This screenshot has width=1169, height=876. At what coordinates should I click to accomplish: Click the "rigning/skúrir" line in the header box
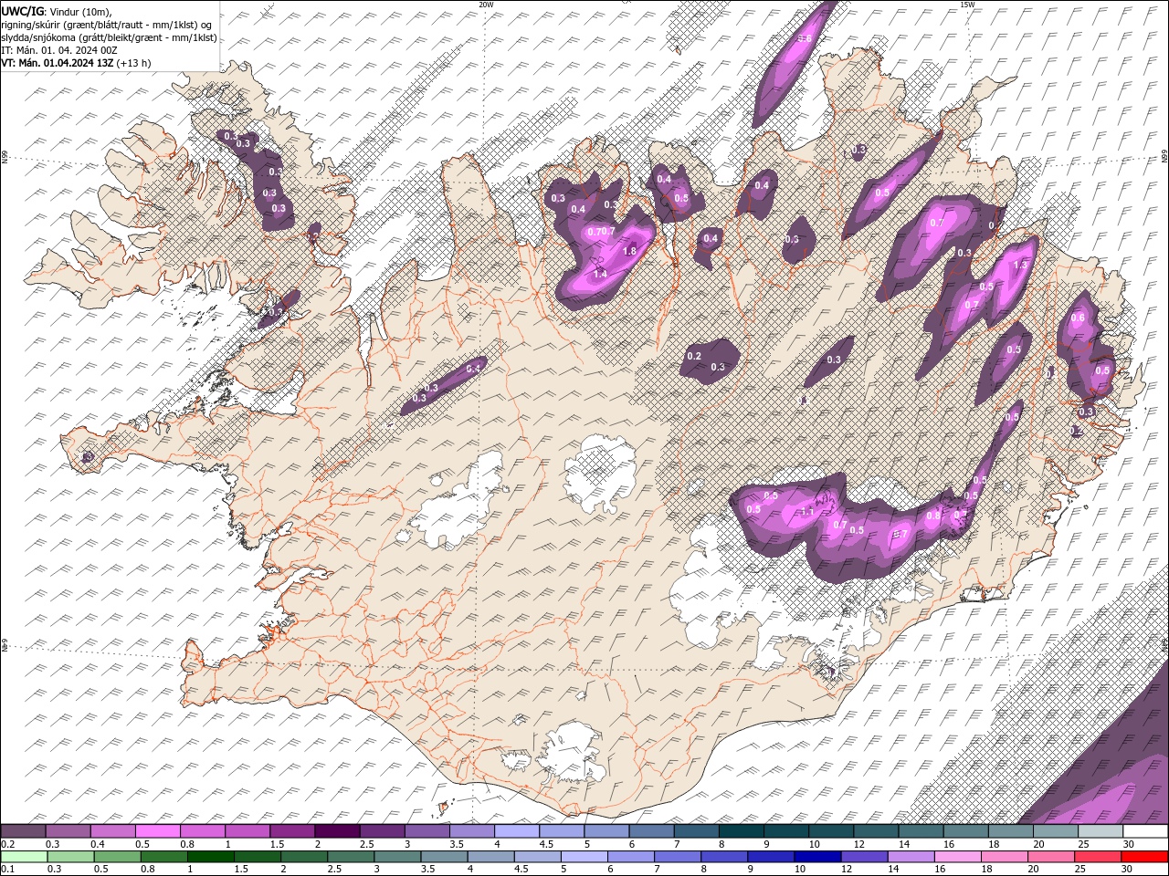(x=108, y=25)
